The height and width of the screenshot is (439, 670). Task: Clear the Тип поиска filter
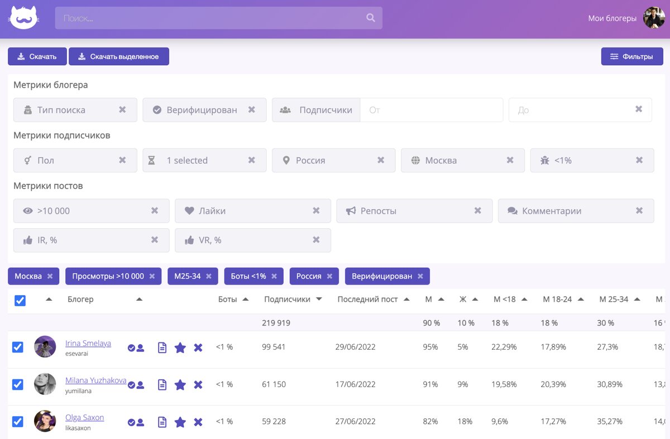122,110
